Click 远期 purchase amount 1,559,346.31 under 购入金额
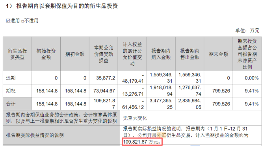273x146 pixels. pos(161,78)
